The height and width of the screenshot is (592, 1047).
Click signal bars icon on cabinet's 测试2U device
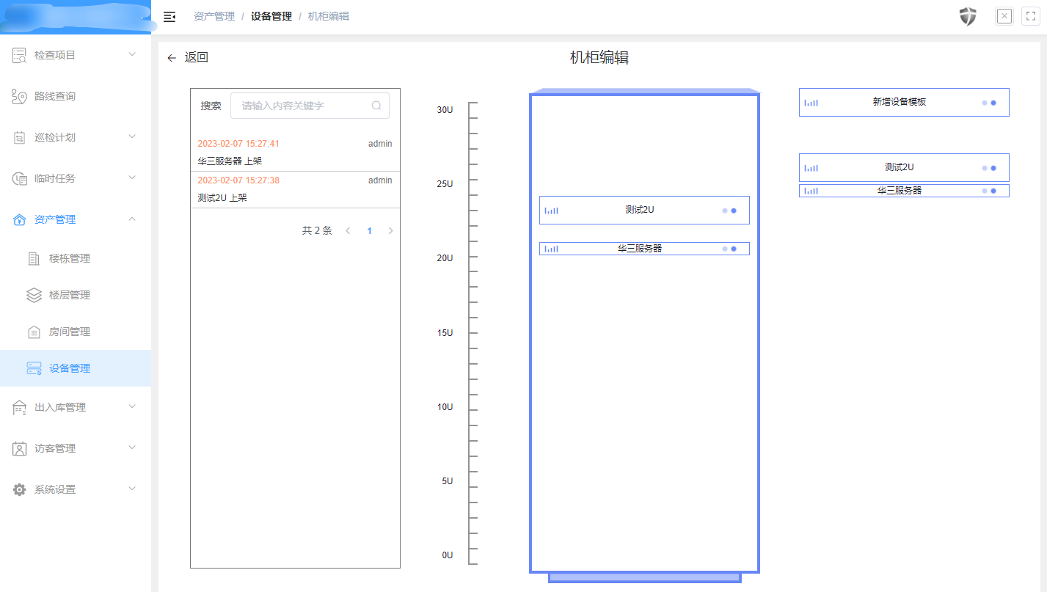point(551,211)
